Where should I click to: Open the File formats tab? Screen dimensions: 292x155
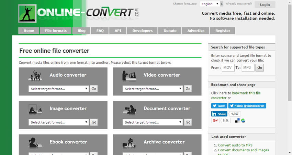pyautogui.click(x=56, y=31)
